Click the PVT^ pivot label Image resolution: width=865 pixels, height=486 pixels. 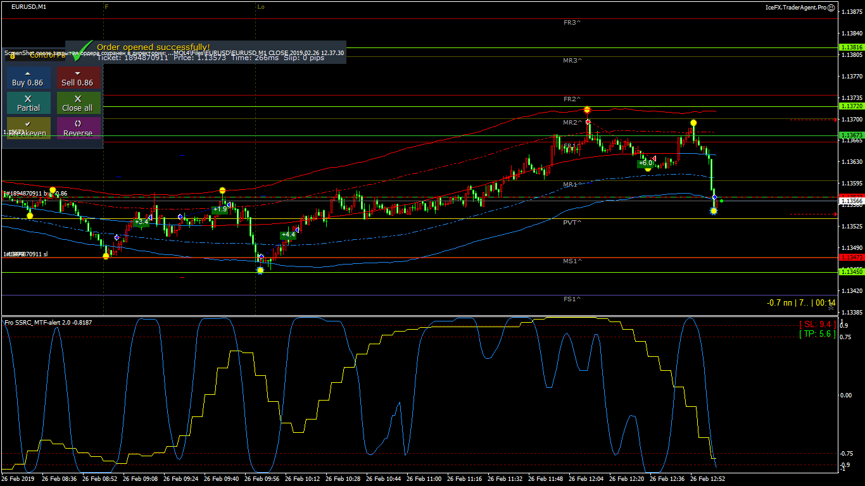[x=572, y=223]
